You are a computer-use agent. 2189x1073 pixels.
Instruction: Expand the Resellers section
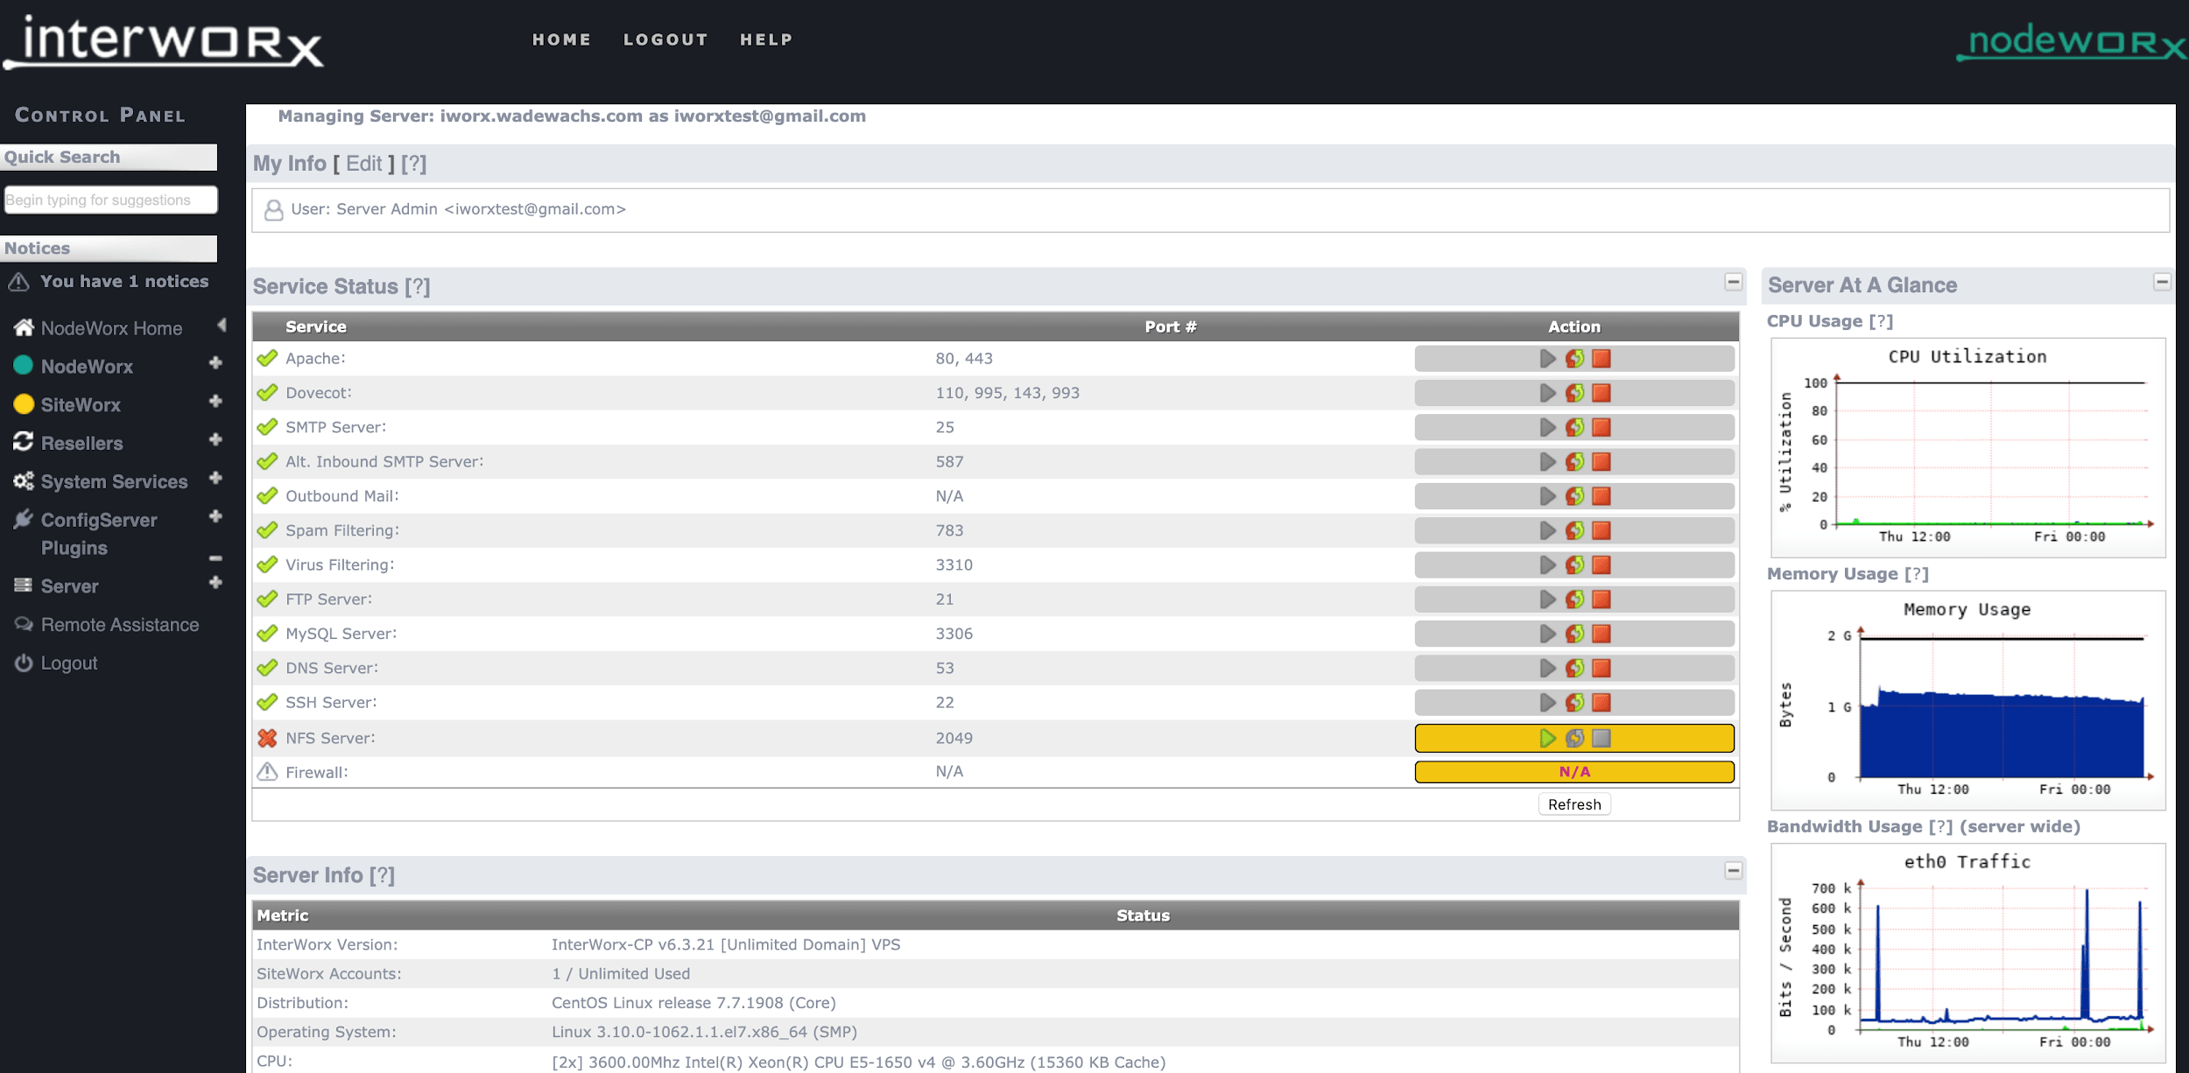click(215, 443)
